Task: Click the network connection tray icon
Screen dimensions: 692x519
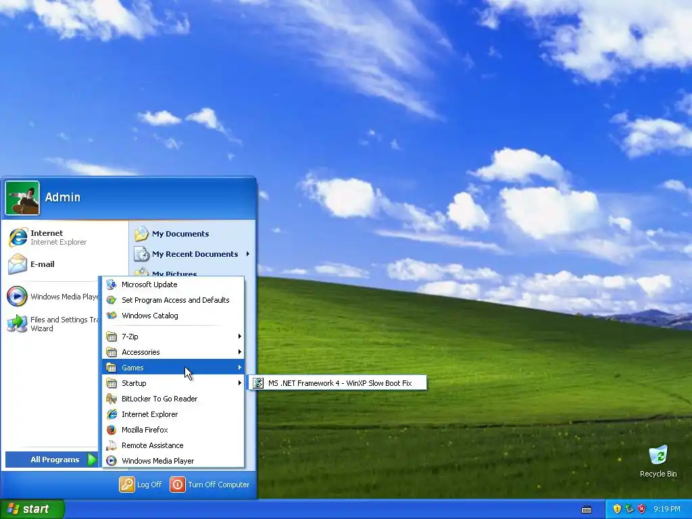Action: tap(629, 509)
